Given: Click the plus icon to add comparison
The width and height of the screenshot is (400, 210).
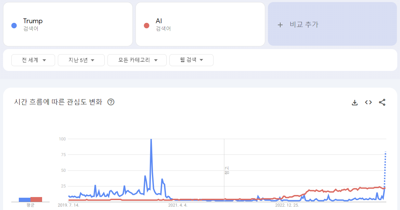Looking at the screenshot, I should coord(280,25).
